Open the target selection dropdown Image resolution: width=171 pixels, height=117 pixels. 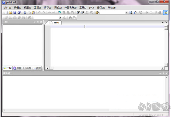[60, 17]
